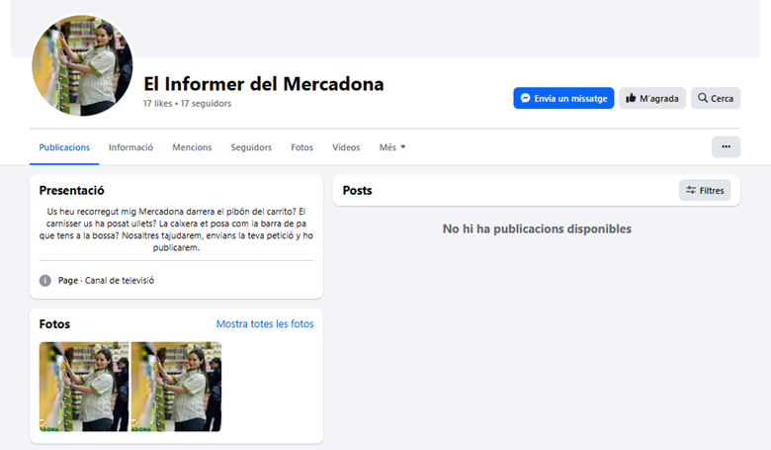Expand the Més dropdown menu
This screenshot has height=450, width=771.
(x=392, y=147)
